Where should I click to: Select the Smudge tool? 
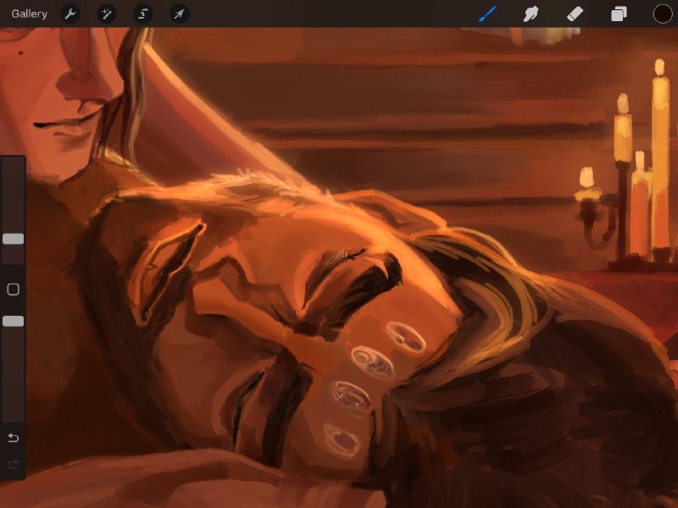pyautogui.click(x=531, y=14)
